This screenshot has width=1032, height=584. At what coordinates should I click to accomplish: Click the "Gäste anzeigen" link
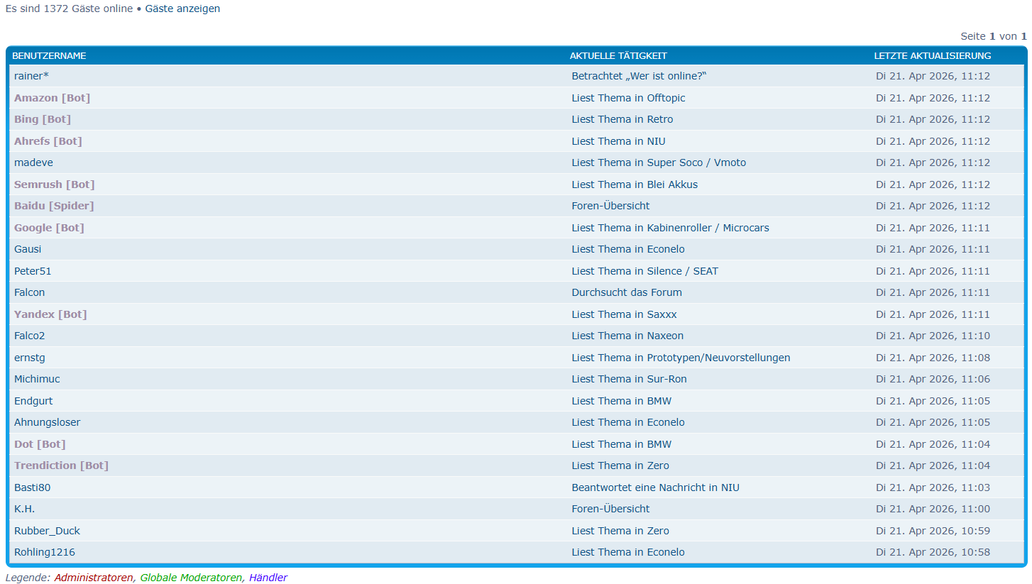(x=182, y=9)
